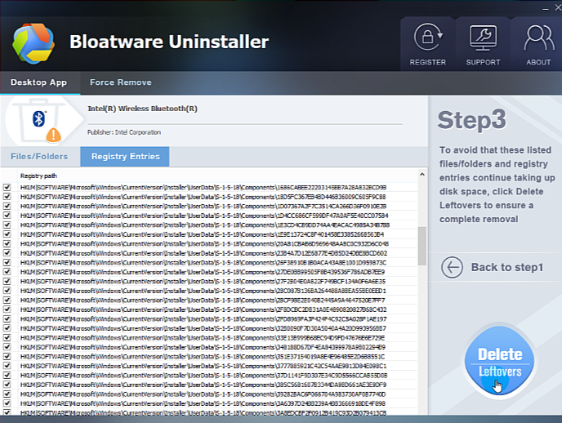Open the About people icon
Viewport: 562px width, 423px height.
click(538, 38)
